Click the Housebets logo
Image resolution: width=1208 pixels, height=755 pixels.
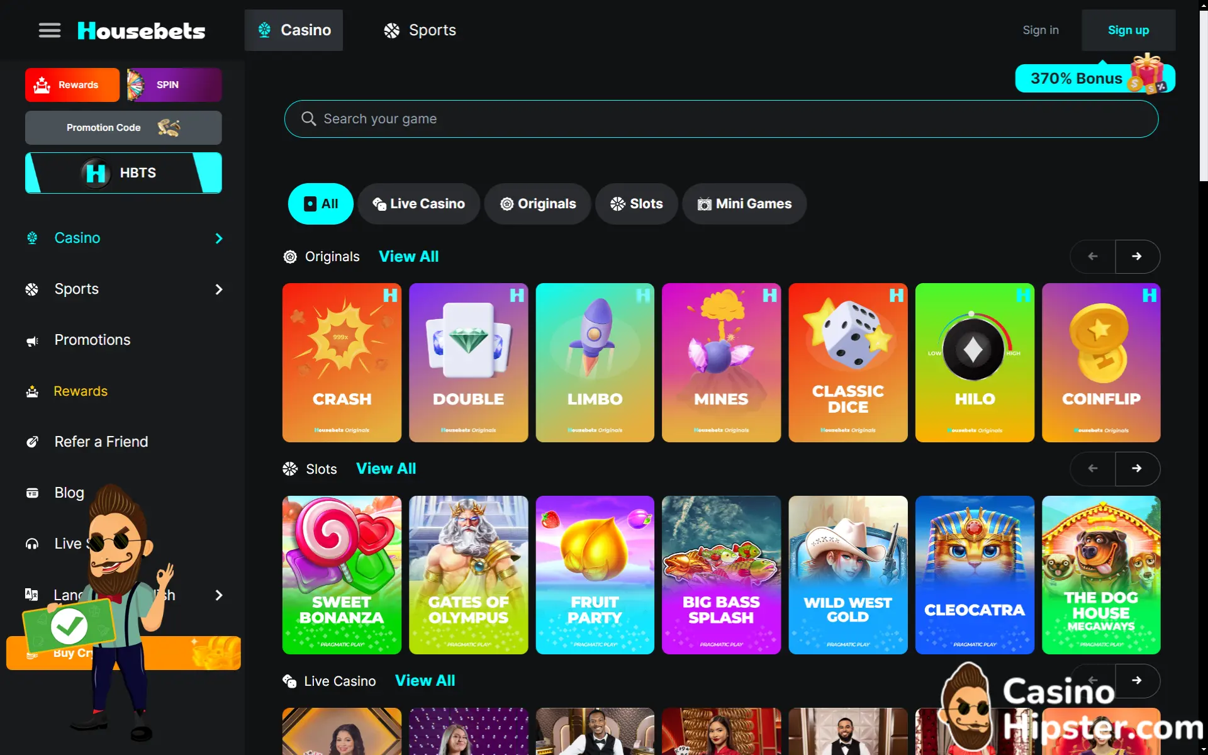[x=142, y=30]
